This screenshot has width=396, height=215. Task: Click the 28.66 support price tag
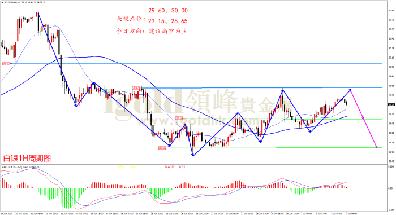pyautogui.click(x=162, y=148)
